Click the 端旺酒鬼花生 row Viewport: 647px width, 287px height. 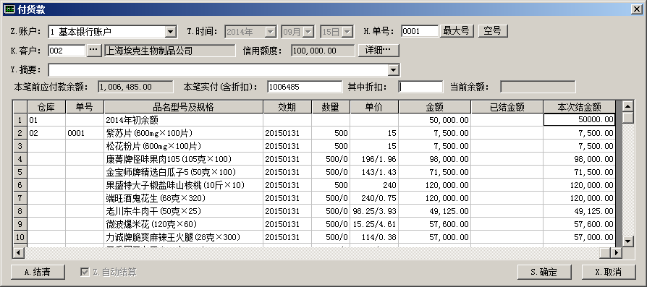tap(314, 198)
